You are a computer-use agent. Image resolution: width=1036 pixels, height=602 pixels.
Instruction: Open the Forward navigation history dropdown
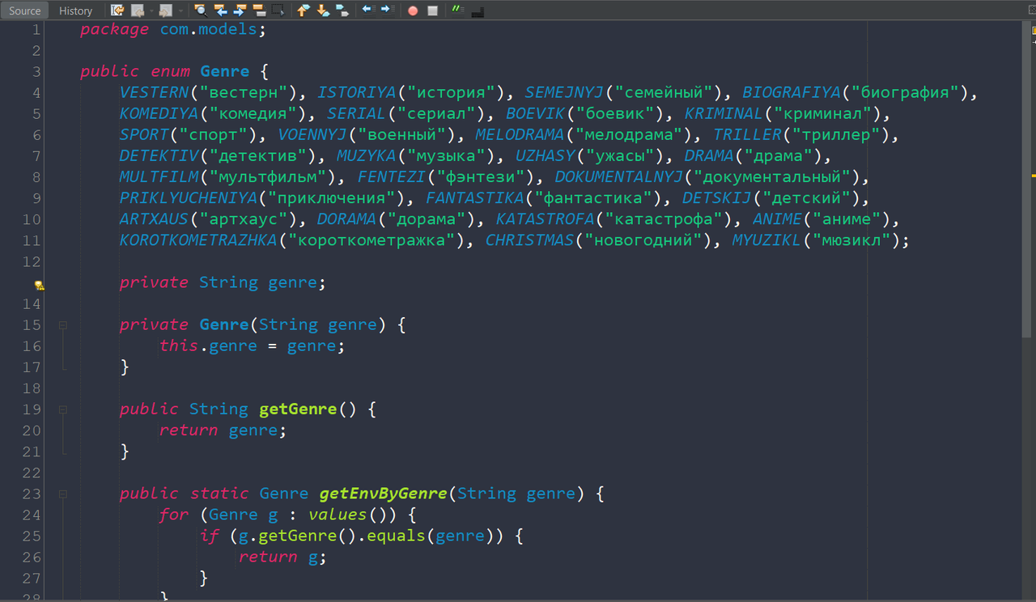180,11
